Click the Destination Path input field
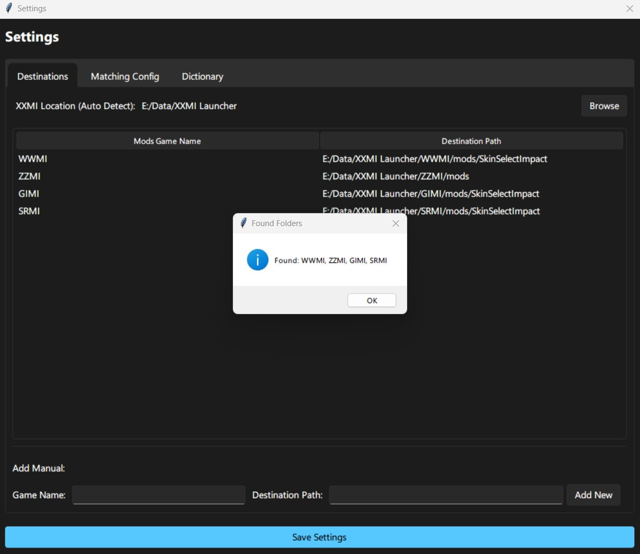The width and height of the screenshot is (640, 554). [446, 495]
